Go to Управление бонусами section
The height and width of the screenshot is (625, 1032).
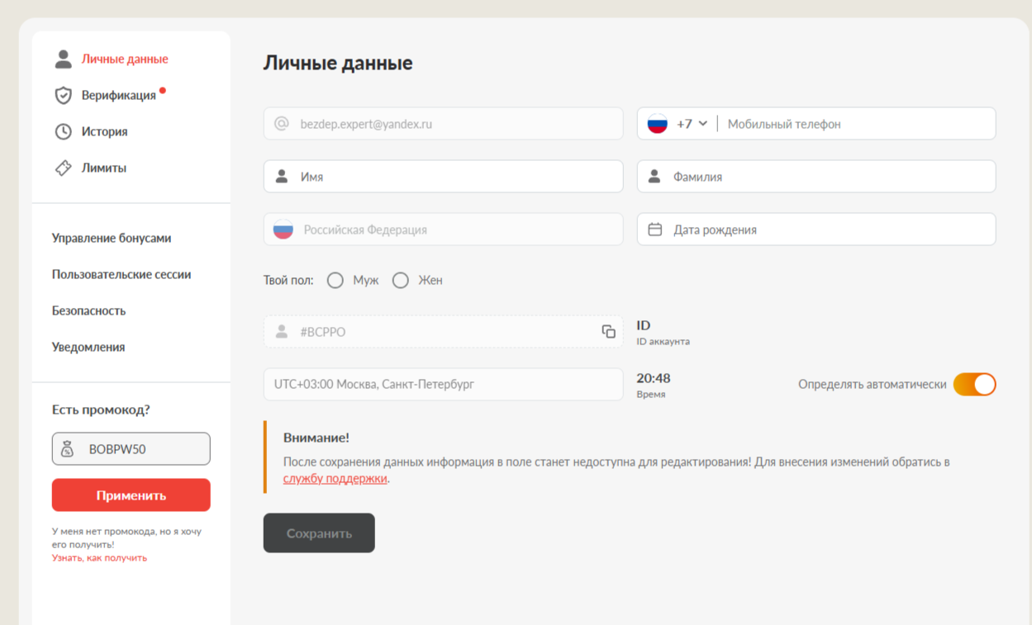tap(112, 238)
